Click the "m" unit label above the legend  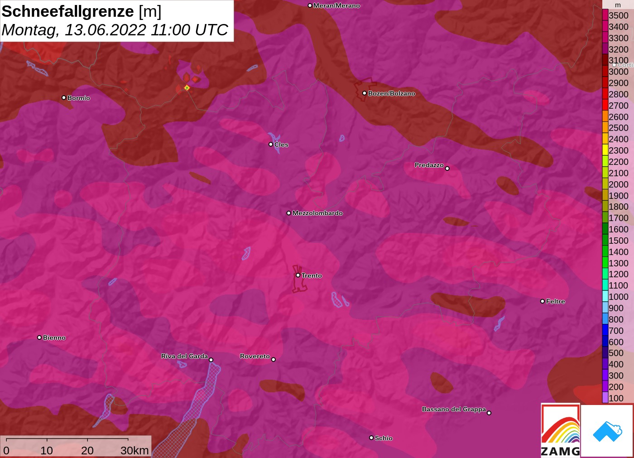pos(618,5)
